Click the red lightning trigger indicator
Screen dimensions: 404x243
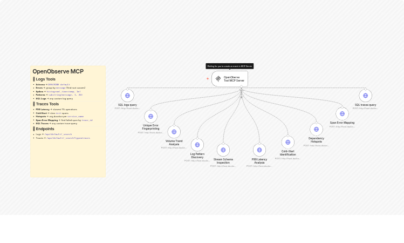[x=208, y=79]
